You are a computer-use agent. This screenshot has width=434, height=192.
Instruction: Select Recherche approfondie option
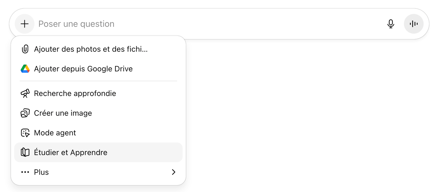[75, 93]
